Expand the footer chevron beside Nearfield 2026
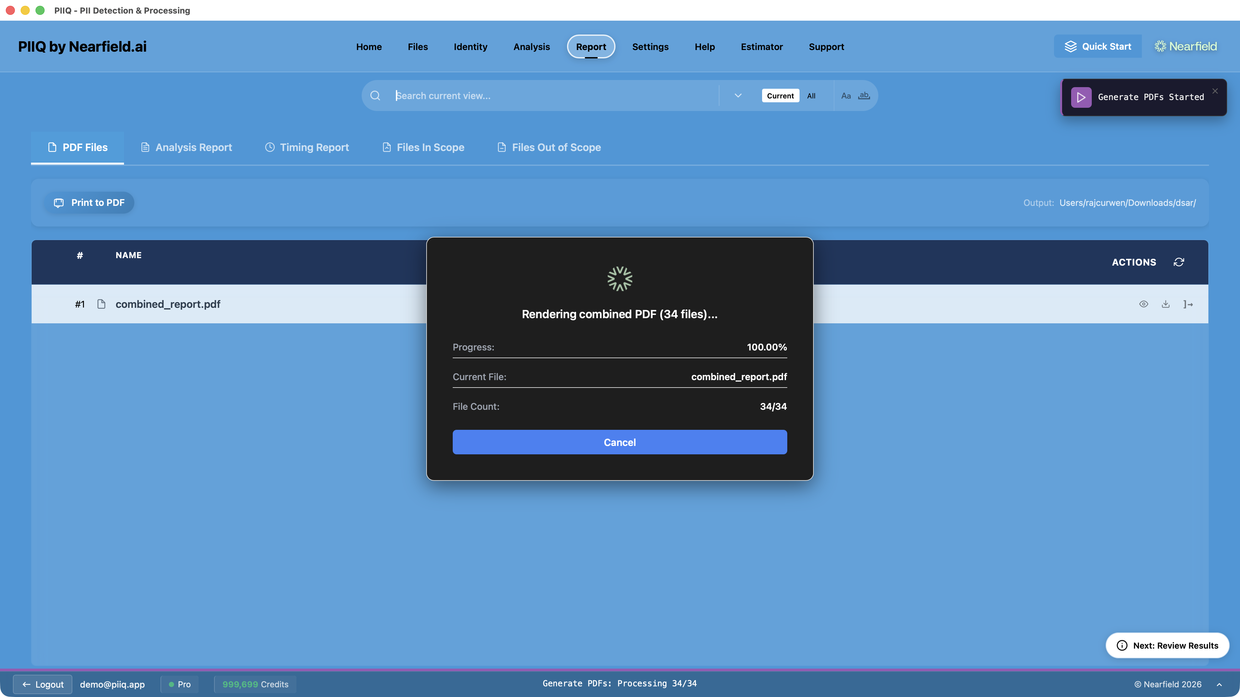 [x=1219, y=684]
